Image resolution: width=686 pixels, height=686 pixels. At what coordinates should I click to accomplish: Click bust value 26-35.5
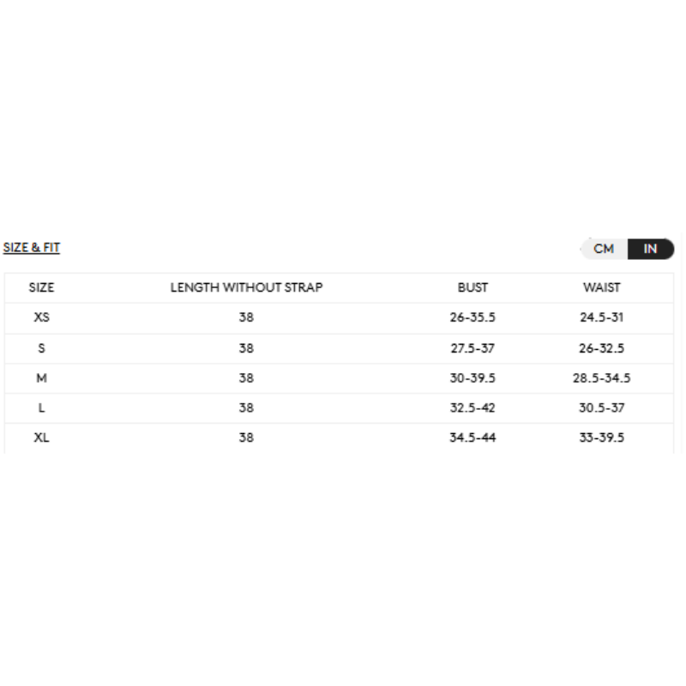coord(472,317)
